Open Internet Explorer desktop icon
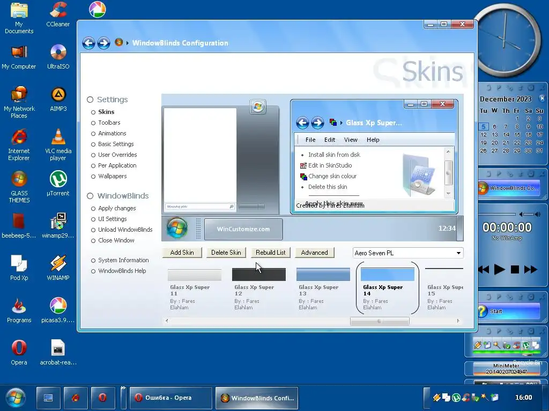The image size is (549, 411). coord(19,145)
